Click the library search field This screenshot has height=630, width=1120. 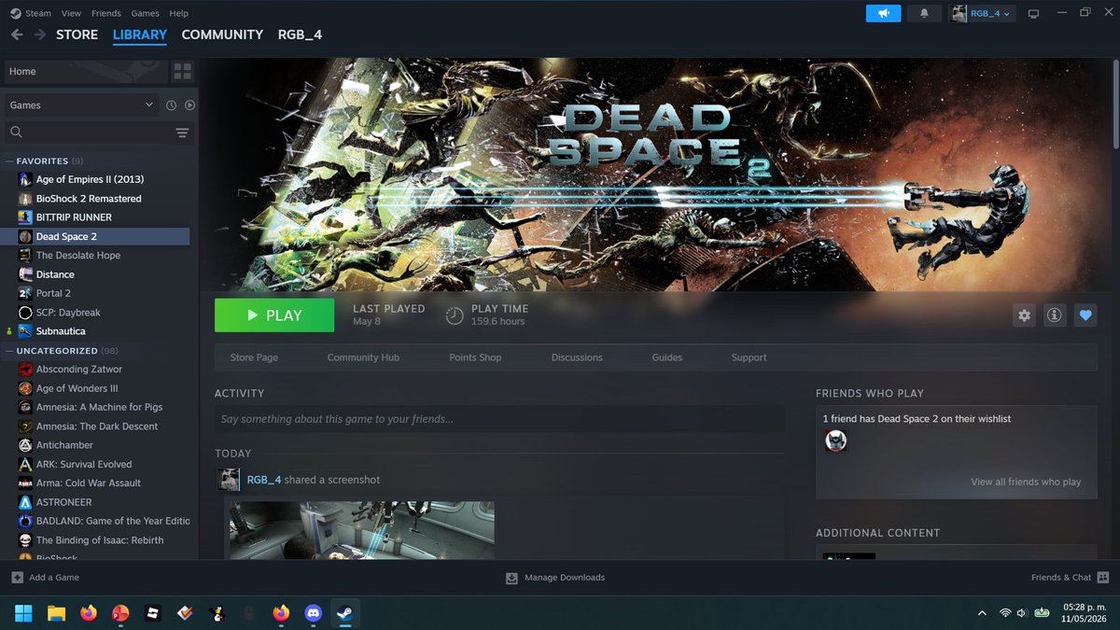pyautogui.click(x=89, y=133)
